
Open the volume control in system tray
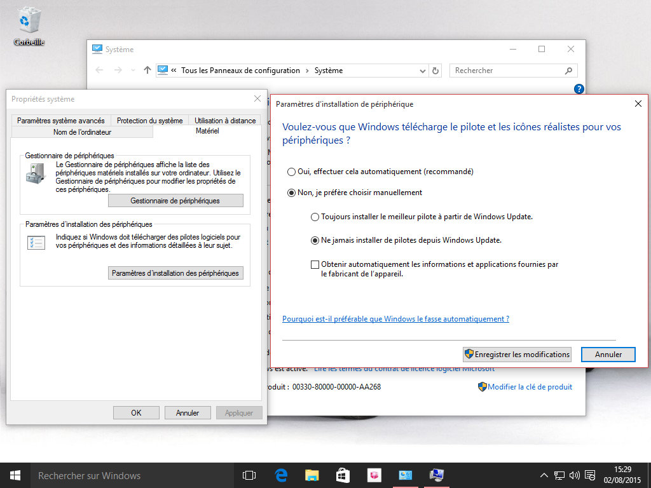pos(575,475)
